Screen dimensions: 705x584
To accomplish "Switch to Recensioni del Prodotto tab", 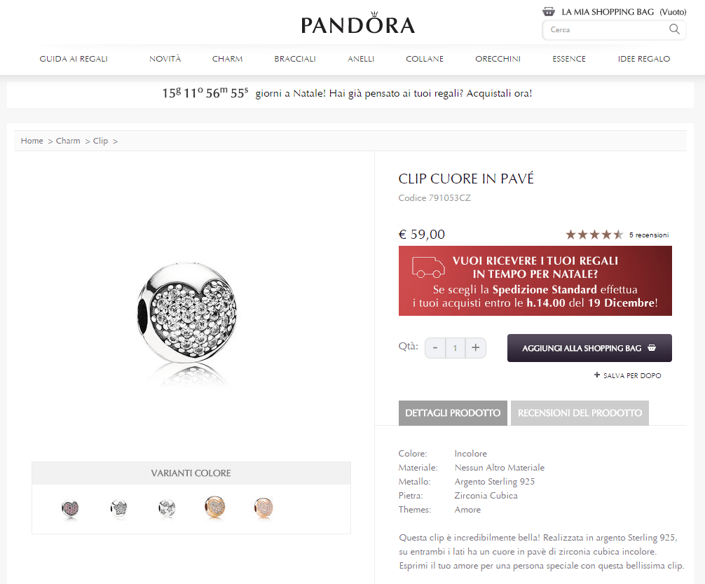I will (580, 413).
